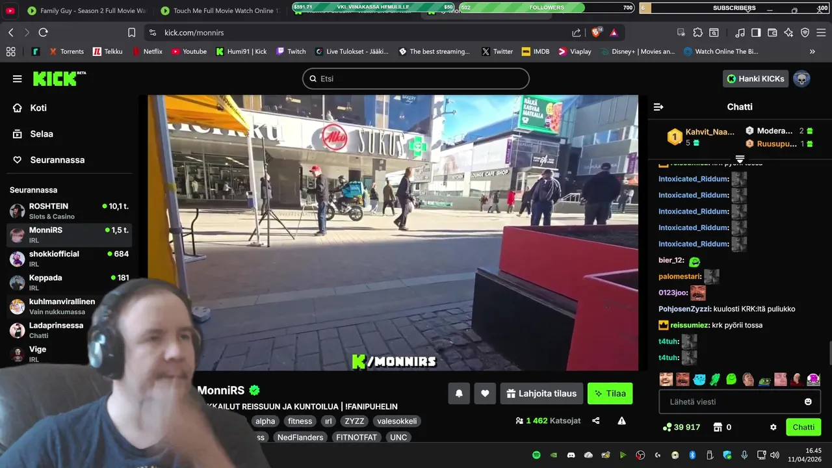Open the emoji picker in message box
The image size is (832, 468).
click(808, 402)
